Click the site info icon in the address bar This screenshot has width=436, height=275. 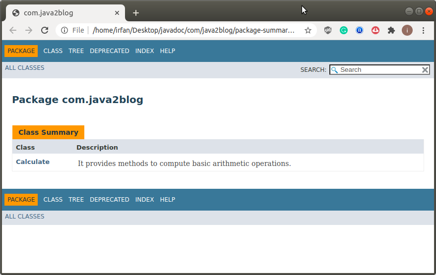coord(64,30)
